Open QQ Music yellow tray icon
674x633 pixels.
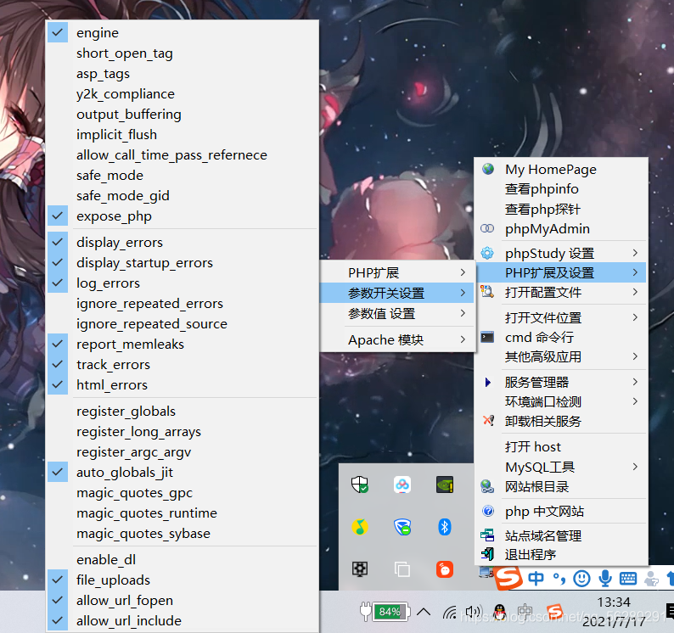(359, 527)
